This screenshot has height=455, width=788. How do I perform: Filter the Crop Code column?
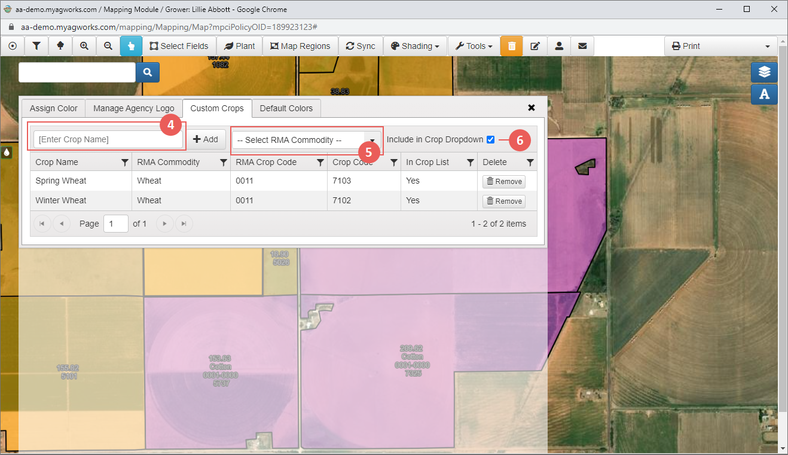coord(394,162)
